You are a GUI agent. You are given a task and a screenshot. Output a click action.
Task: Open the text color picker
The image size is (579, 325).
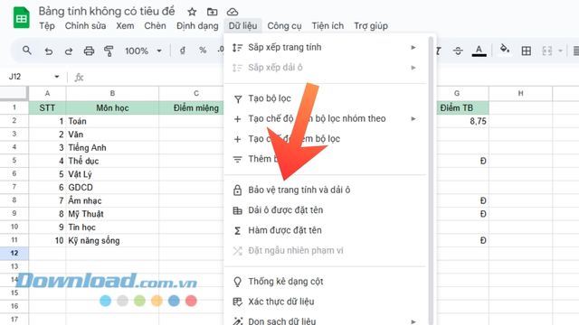coord(479,51)
